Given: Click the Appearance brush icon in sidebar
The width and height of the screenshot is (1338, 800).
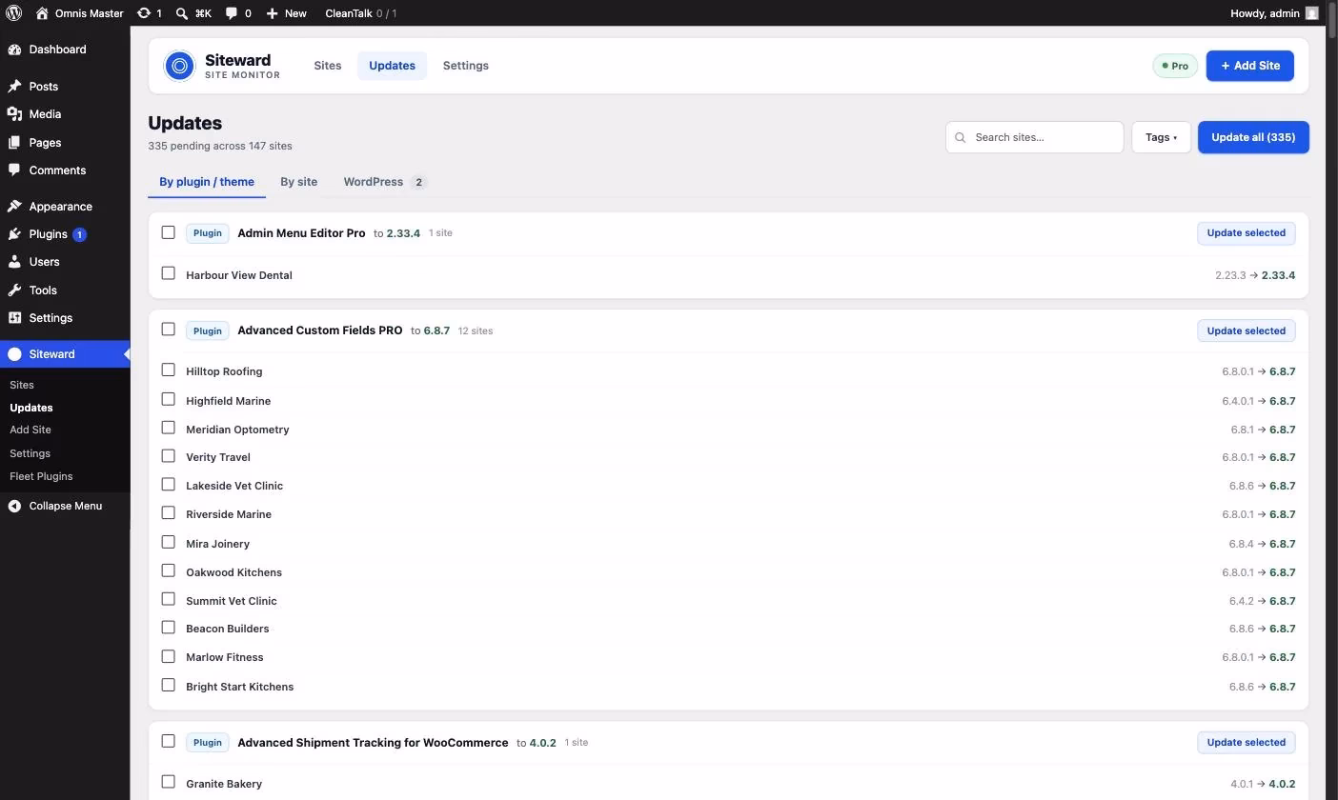Looking at the screenshot, I should pos(14,207).
